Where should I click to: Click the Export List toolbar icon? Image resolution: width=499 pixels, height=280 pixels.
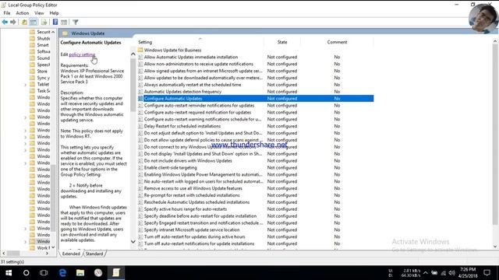point(44,22)
